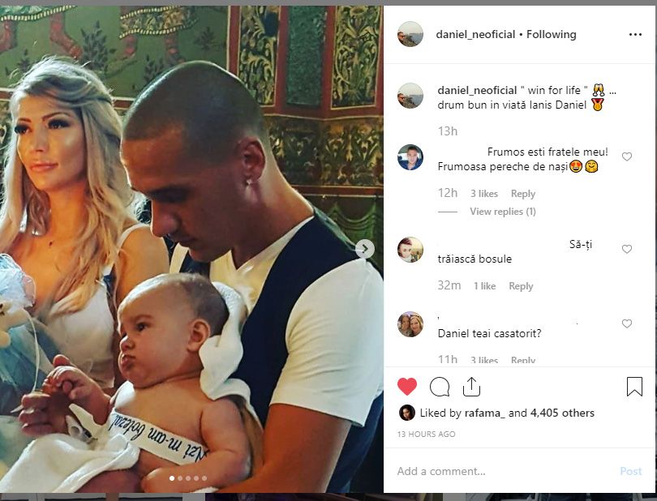Reply to the 32m comment
This screenshot has width=657, height=501.
[x=521, y=286]
